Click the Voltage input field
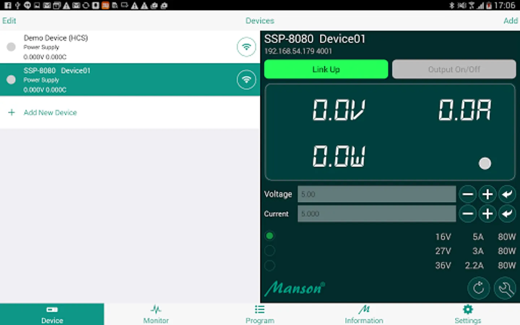This screenshot has height=325, width=520. [377, 194]
